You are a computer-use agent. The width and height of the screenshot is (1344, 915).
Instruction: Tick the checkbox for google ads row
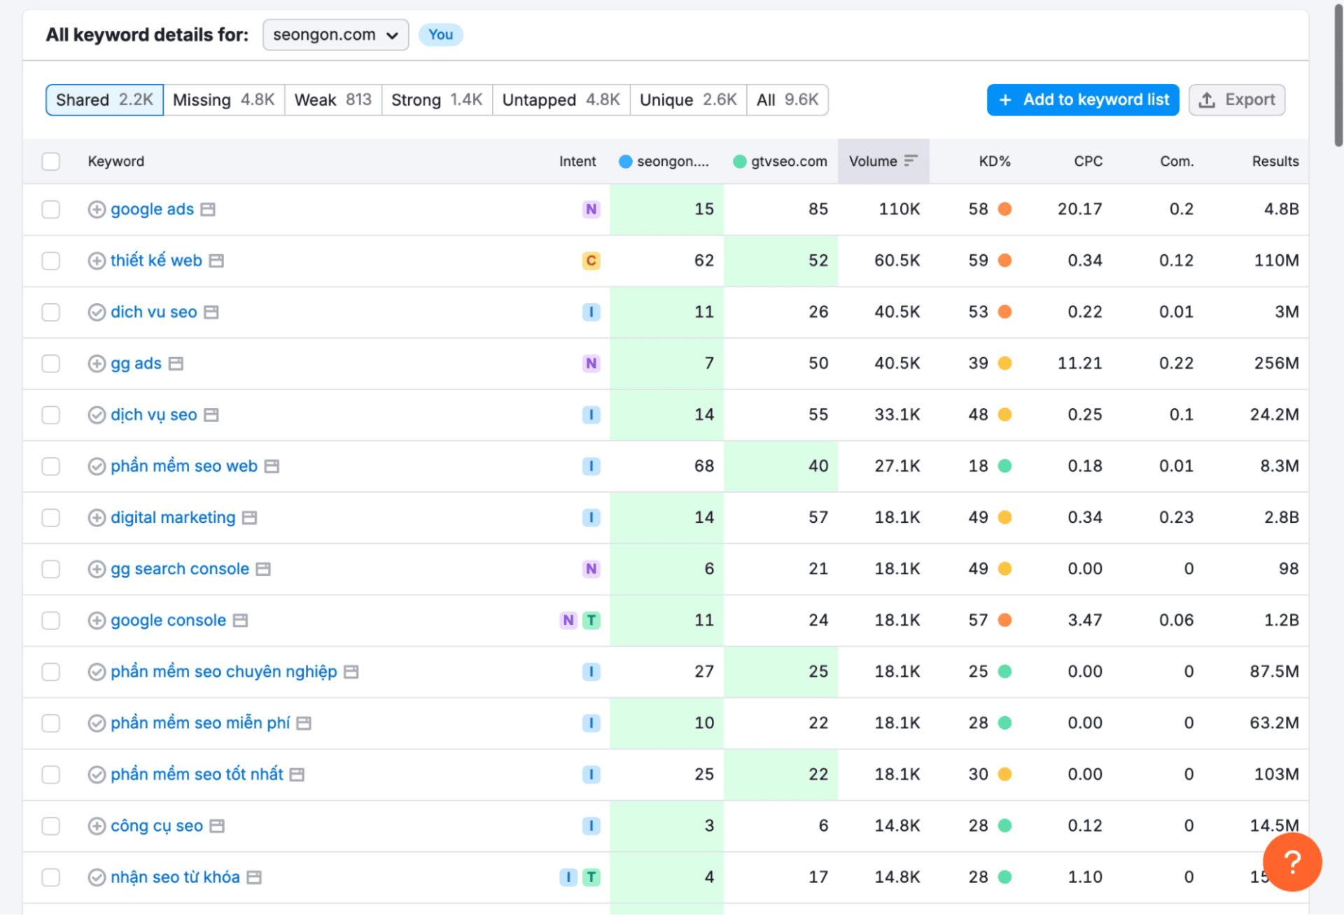point(51,209)
